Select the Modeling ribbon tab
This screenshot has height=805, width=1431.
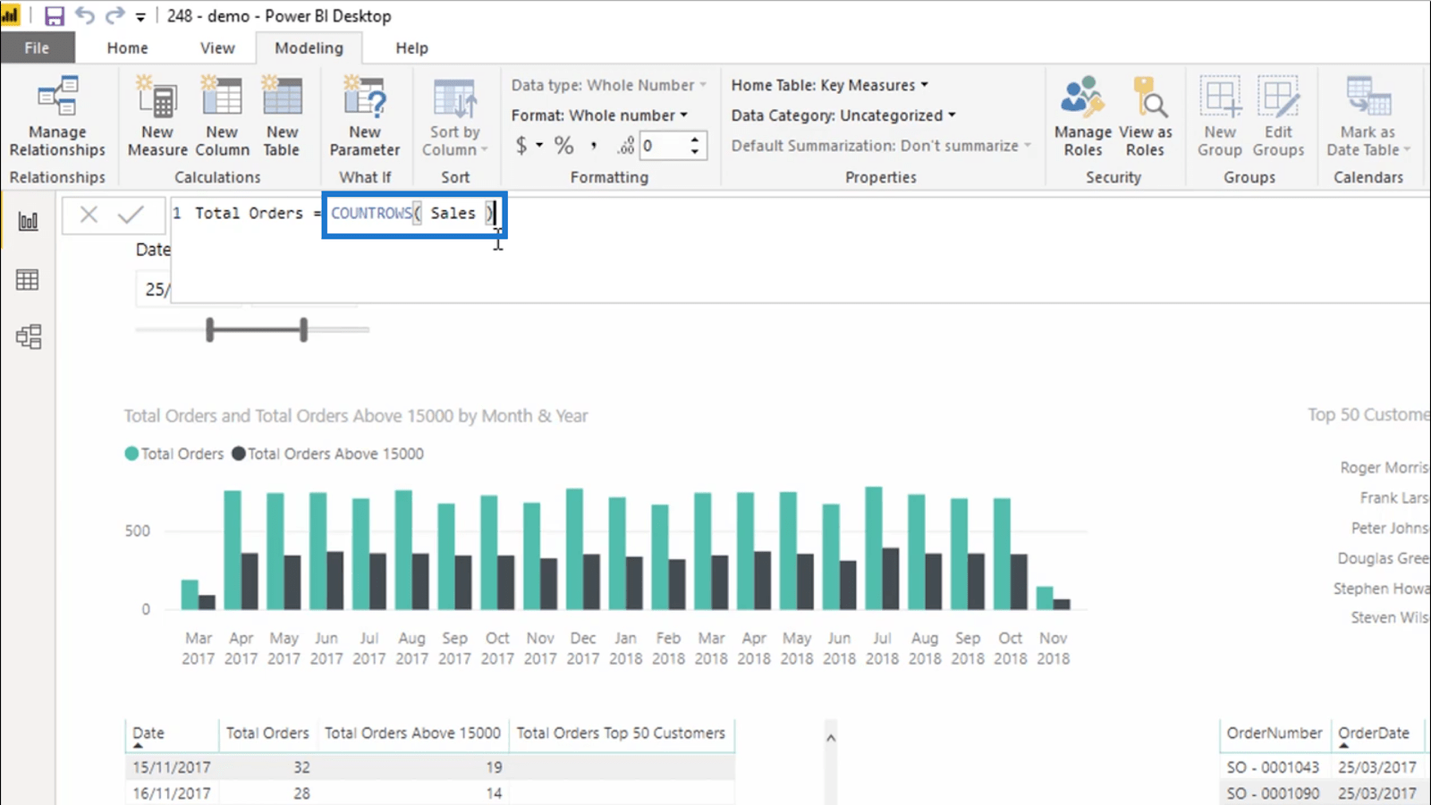point(309,48)
